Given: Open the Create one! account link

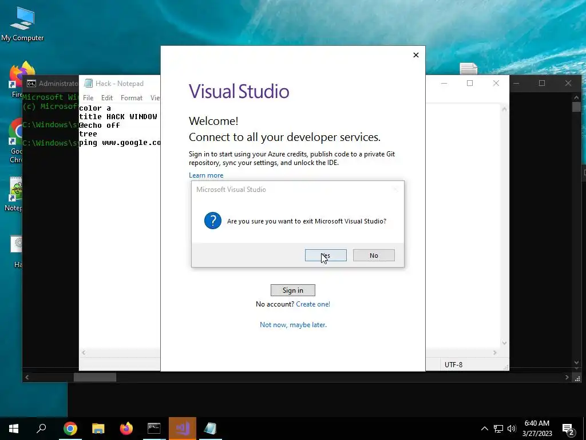Looking at the screenshot, I should (x=313, y=304).
